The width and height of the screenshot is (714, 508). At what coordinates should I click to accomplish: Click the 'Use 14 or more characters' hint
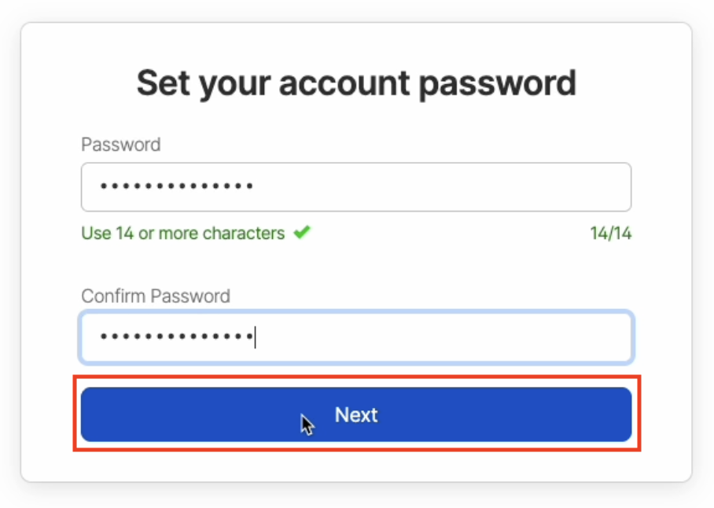tap(182, 234)
